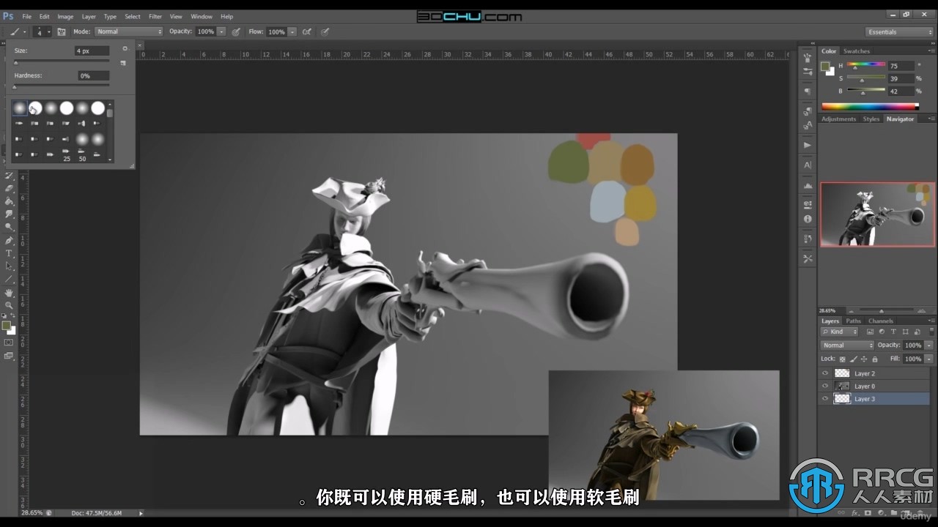Screen dimensions: 938x527
Task: Open the Essentials workspace dropdown
Action: click(900, 32)
